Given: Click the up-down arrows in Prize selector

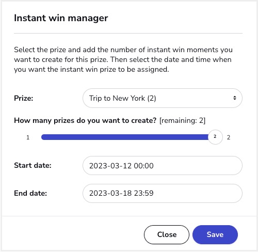Looking at the screenshot, I should [235, 98].
